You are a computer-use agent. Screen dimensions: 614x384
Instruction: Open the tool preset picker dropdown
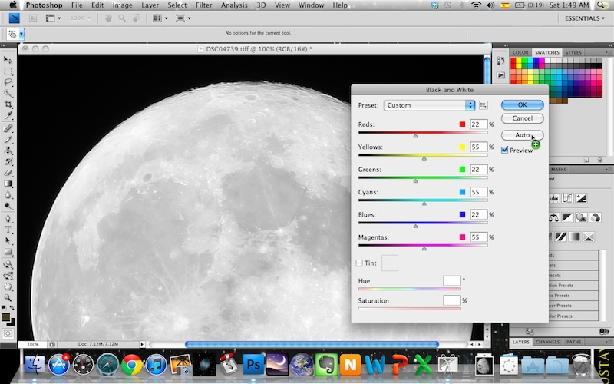click(21, 35)
